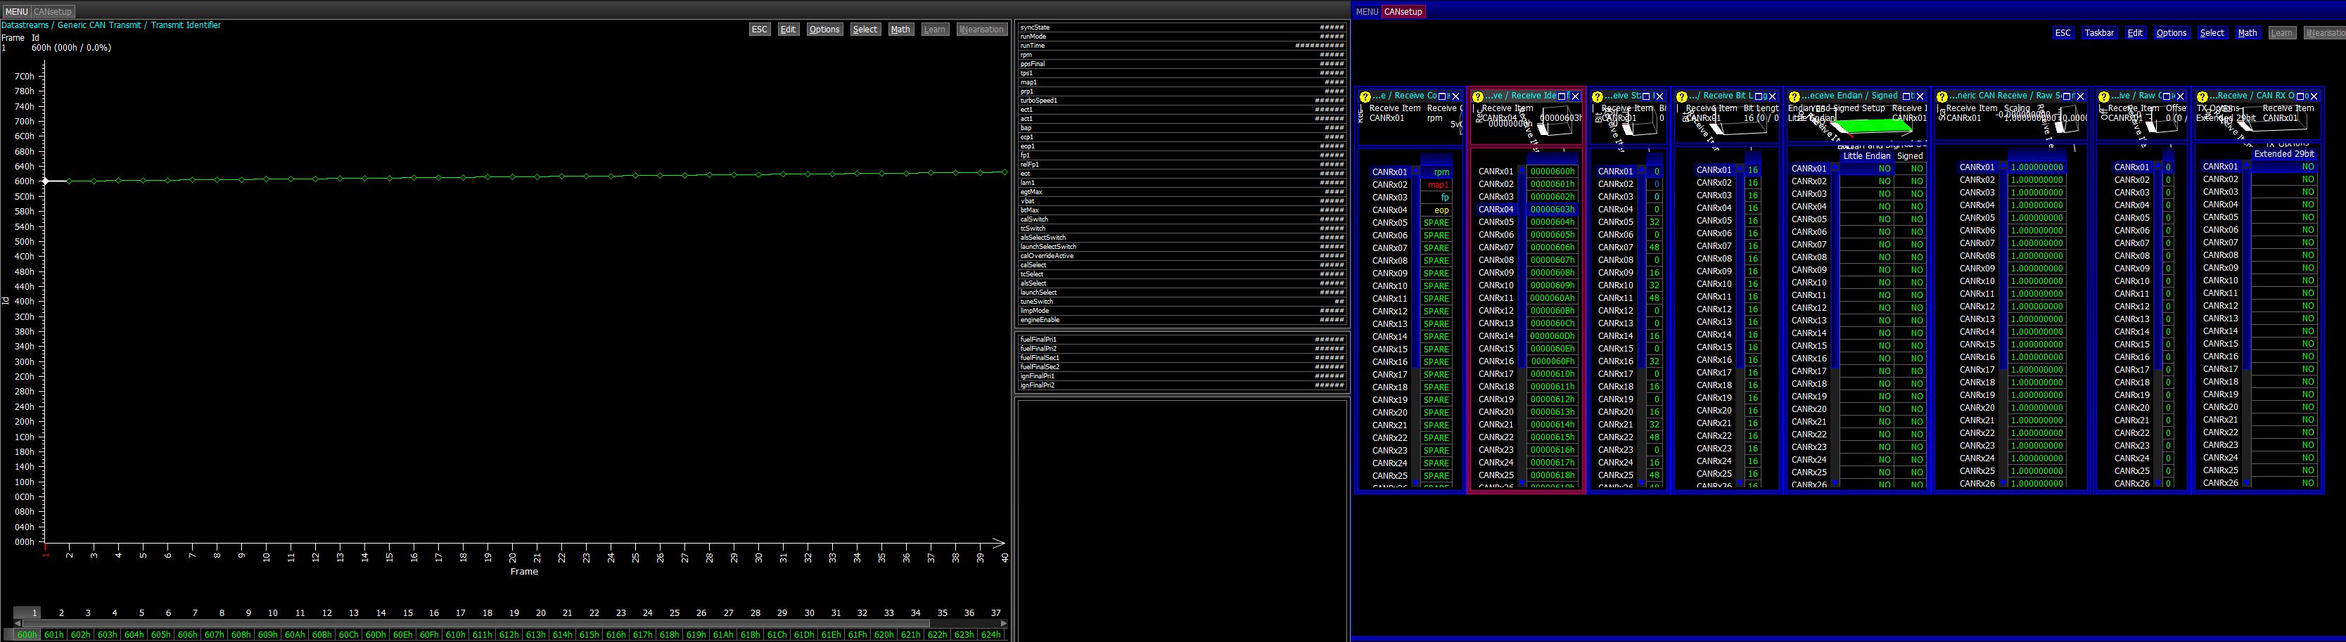
Task: Close the Receive Bit Length window
Action: pyautogui.click(x=1771, y=96)
